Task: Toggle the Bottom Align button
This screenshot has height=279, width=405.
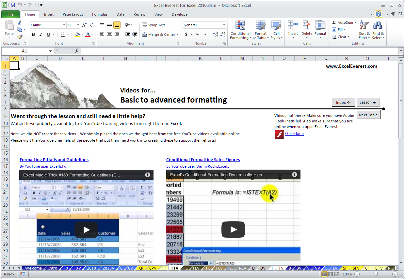Action: click(x=117, y=25)
